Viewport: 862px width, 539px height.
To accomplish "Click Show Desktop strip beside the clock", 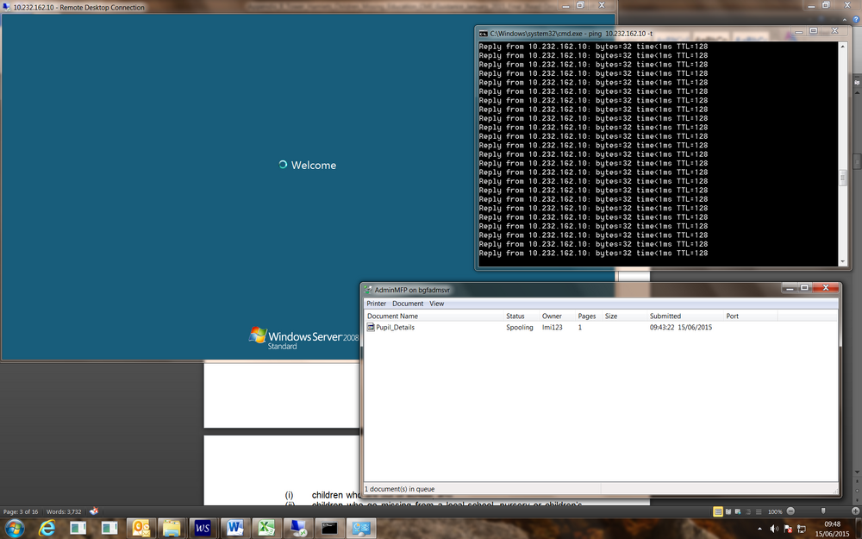I will (x=859, y=530).
